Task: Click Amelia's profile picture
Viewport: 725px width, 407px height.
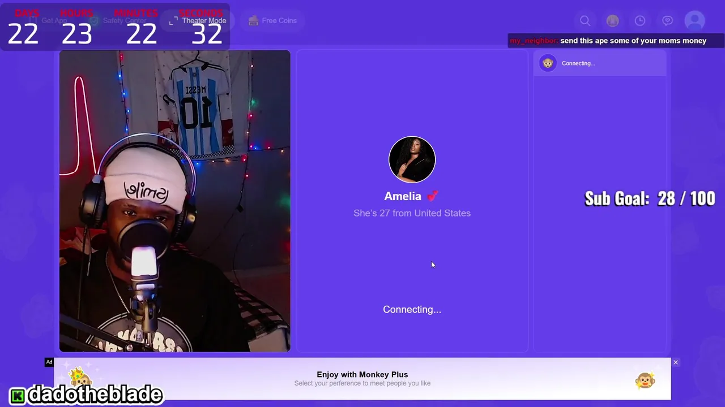Action: point(412,159)
